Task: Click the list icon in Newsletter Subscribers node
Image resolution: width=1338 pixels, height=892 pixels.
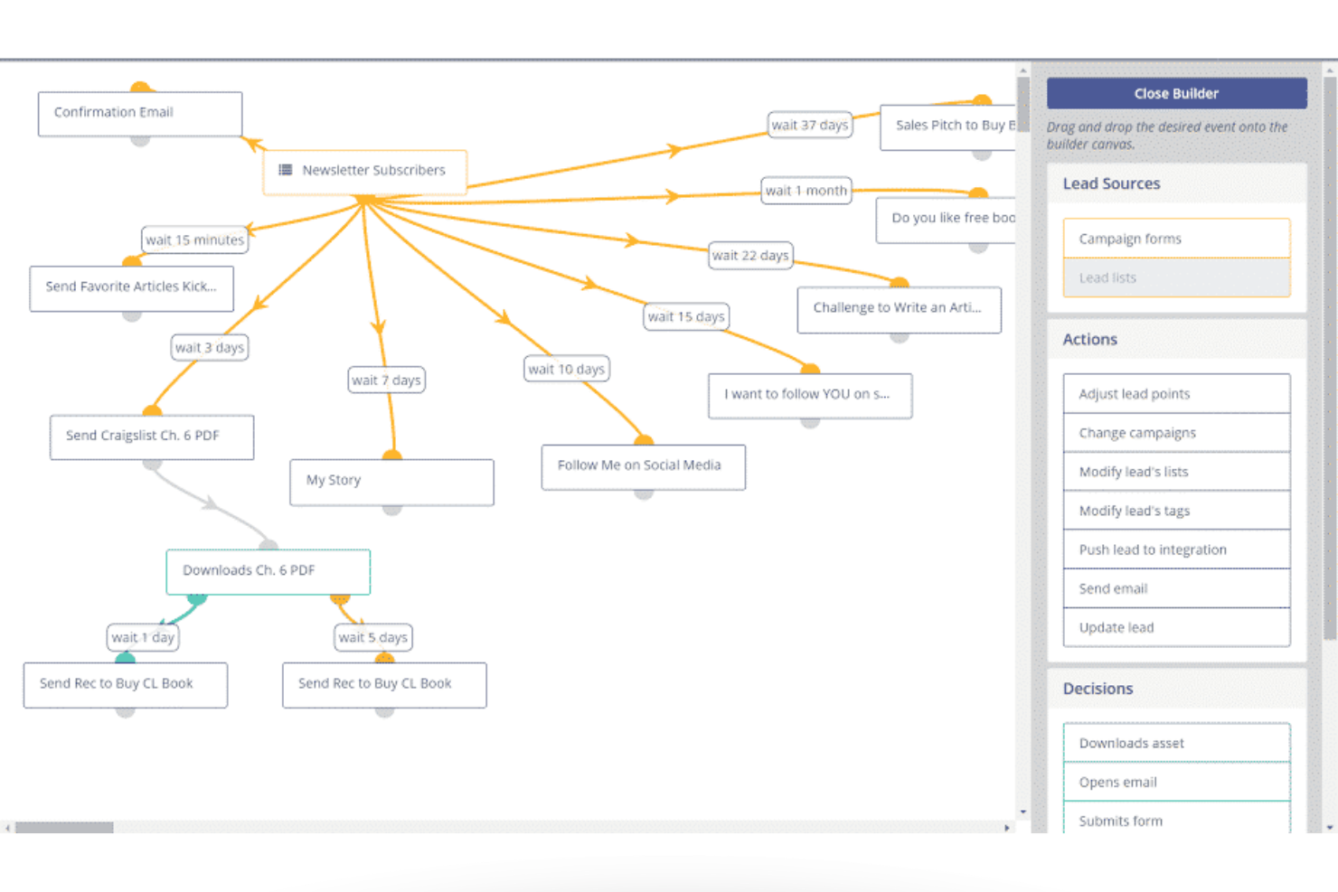Action: (x=285, y=170)
